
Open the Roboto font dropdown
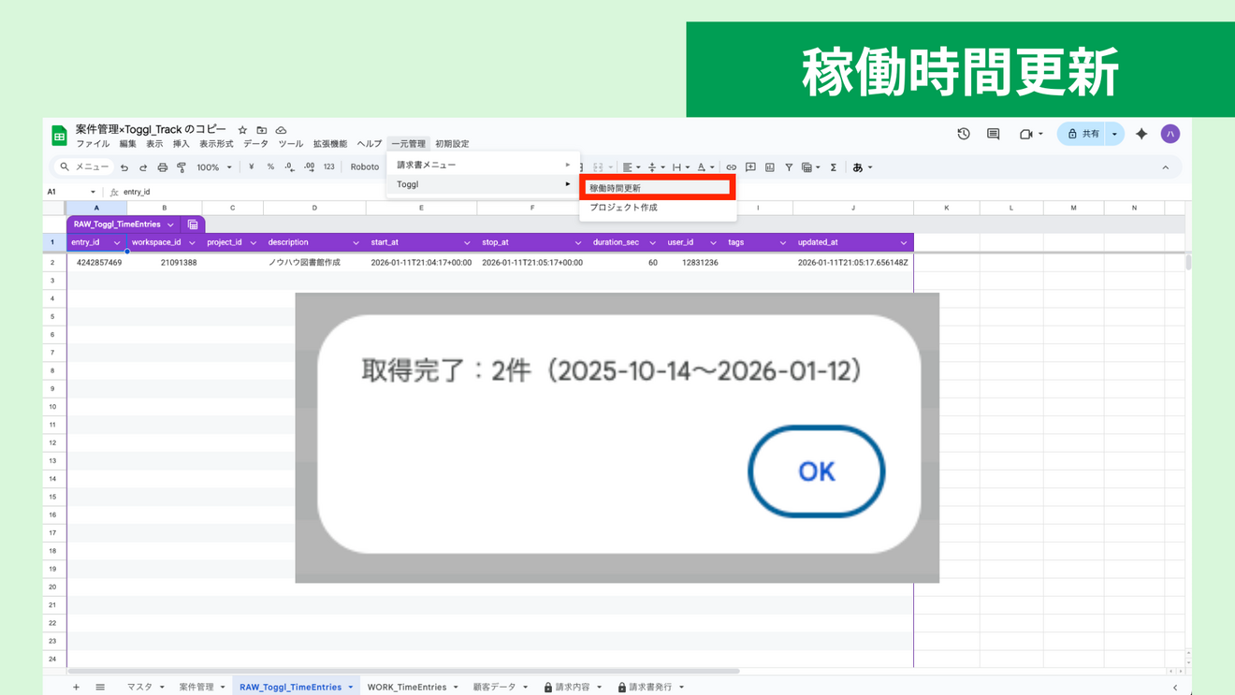365,167
